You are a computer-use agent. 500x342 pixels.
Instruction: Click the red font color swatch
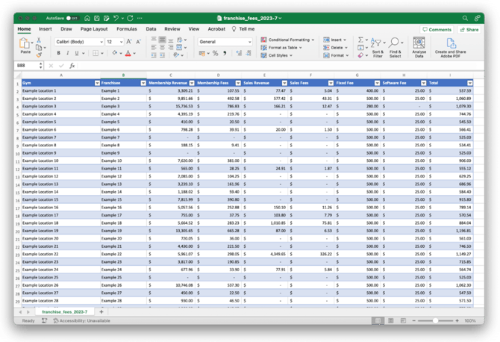(128, 54)
